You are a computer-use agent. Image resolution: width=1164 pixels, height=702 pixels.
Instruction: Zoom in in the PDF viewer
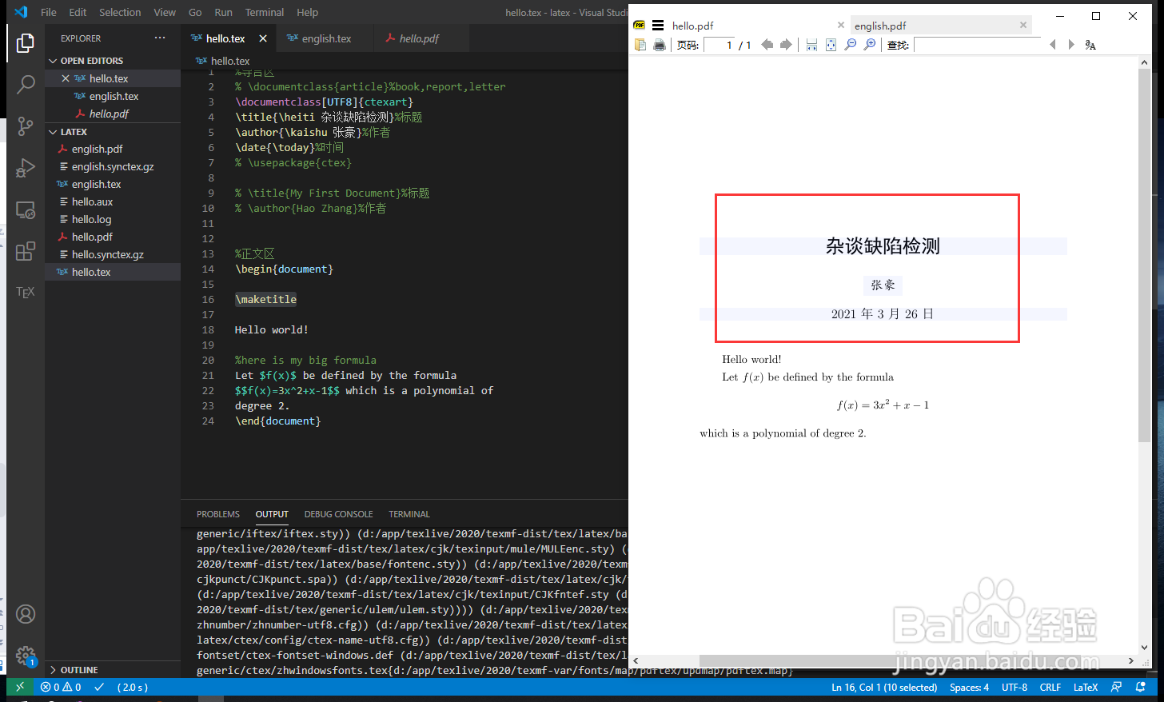[870, 45]
